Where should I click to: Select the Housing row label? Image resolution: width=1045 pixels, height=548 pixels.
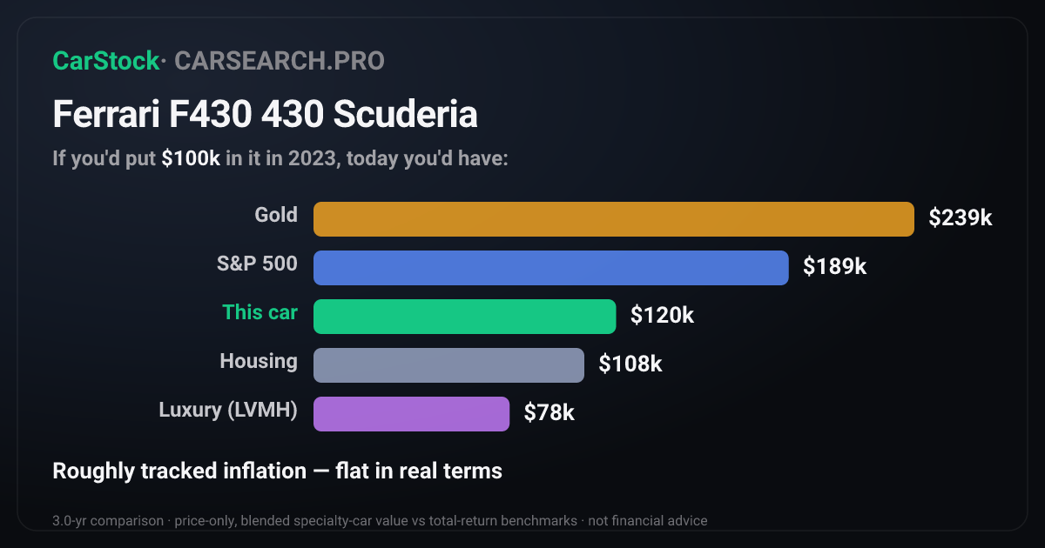click(x=259, y=361)
